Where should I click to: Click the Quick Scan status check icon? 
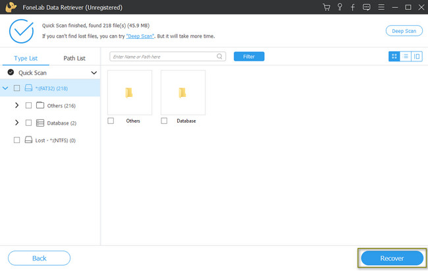click(11, 72)
